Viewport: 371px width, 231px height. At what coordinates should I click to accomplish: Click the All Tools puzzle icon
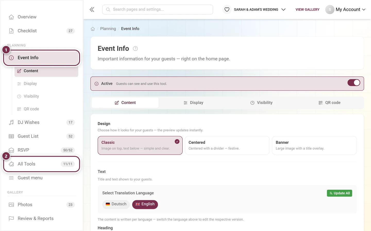point(11,164)
